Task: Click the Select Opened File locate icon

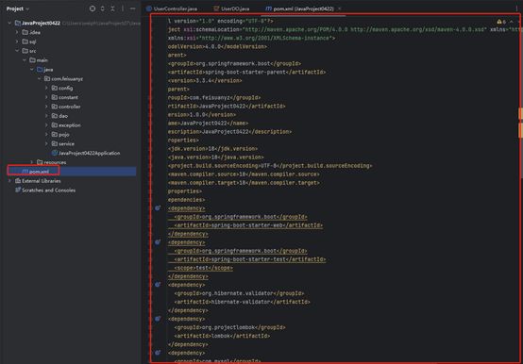Action: 93,8
